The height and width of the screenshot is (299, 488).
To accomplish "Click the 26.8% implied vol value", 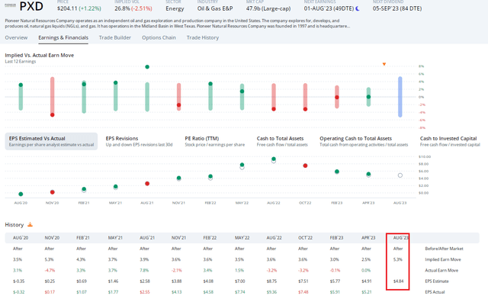I will 122,8.
